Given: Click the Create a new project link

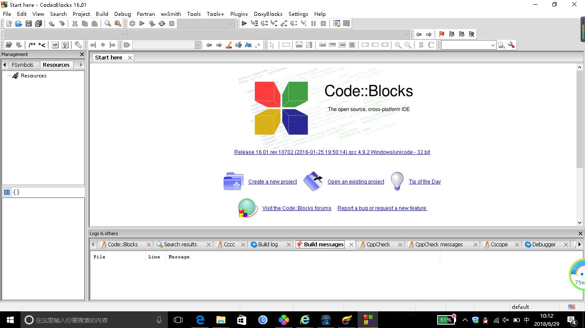Looking at the screenshot, I should (x=272, y=182).
